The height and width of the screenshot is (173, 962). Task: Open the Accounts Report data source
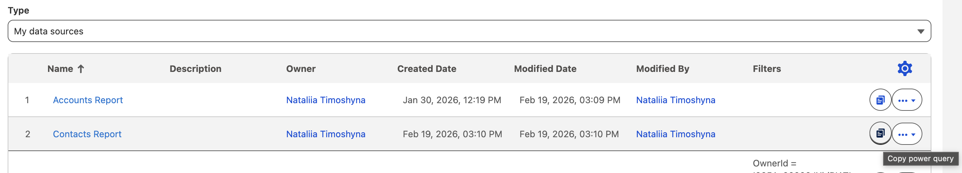pos(88,100)
